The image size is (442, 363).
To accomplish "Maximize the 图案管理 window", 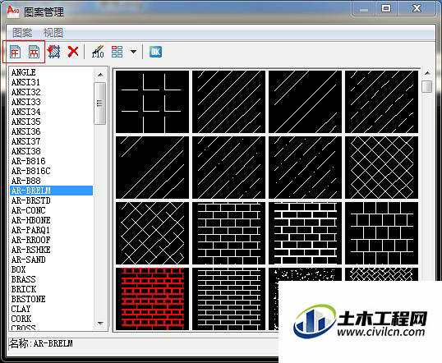I will pos(386,8).
